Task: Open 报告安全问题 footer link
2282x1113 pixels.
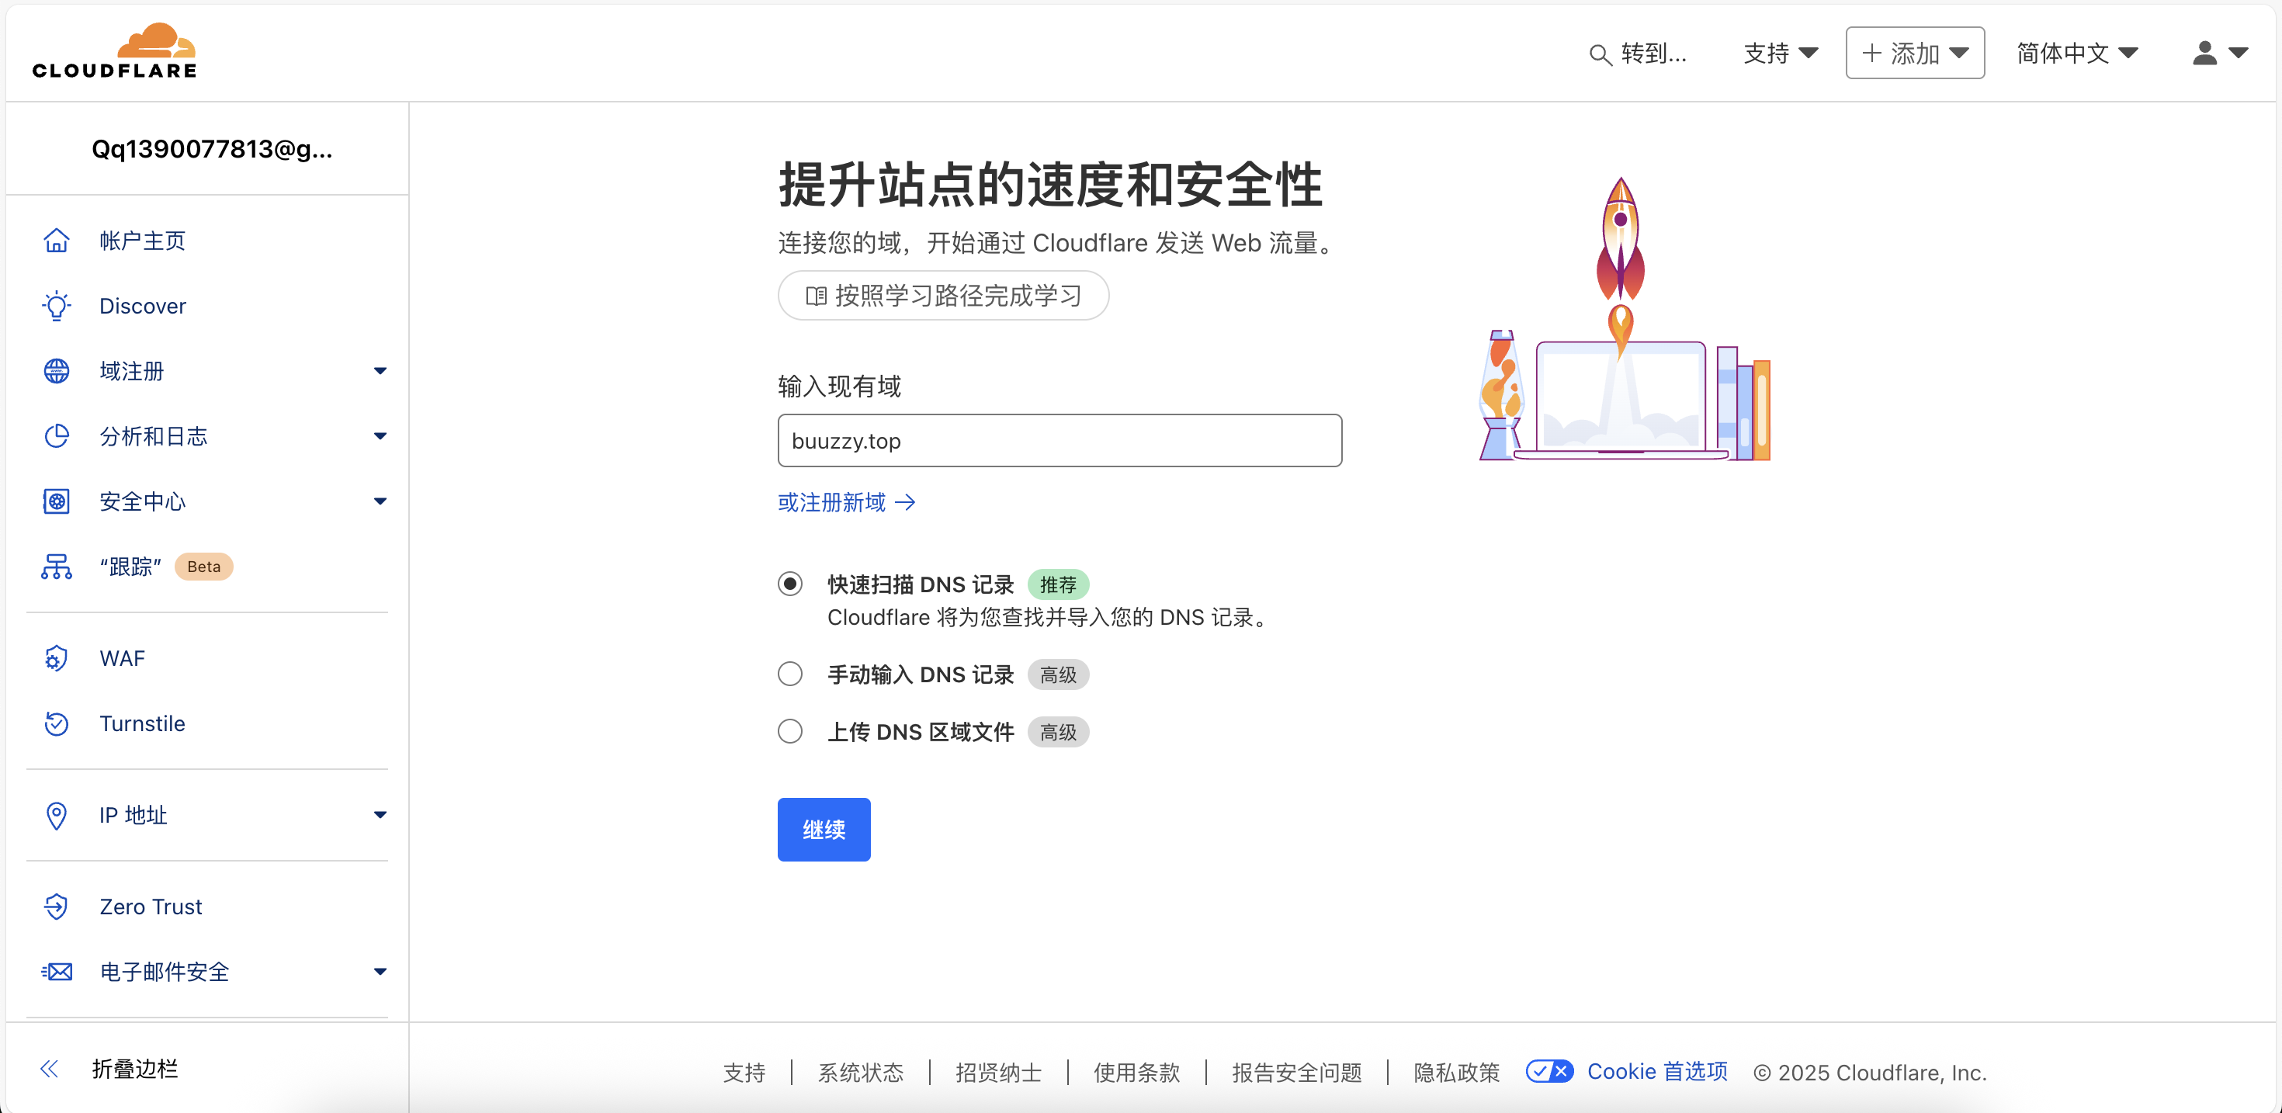Action: (x=1297, y=1072)
